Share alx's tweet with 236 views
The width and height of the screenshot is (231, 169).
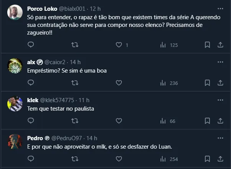tap(220, 83)
